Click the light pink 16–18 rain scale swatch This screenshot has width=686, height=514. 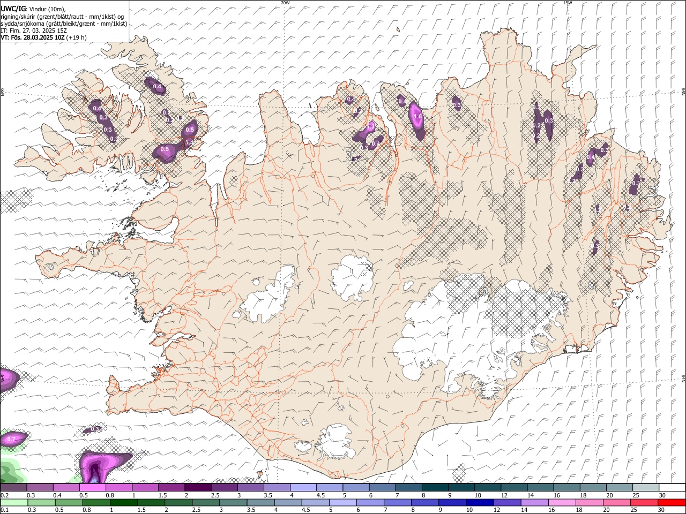coord(562,502)
